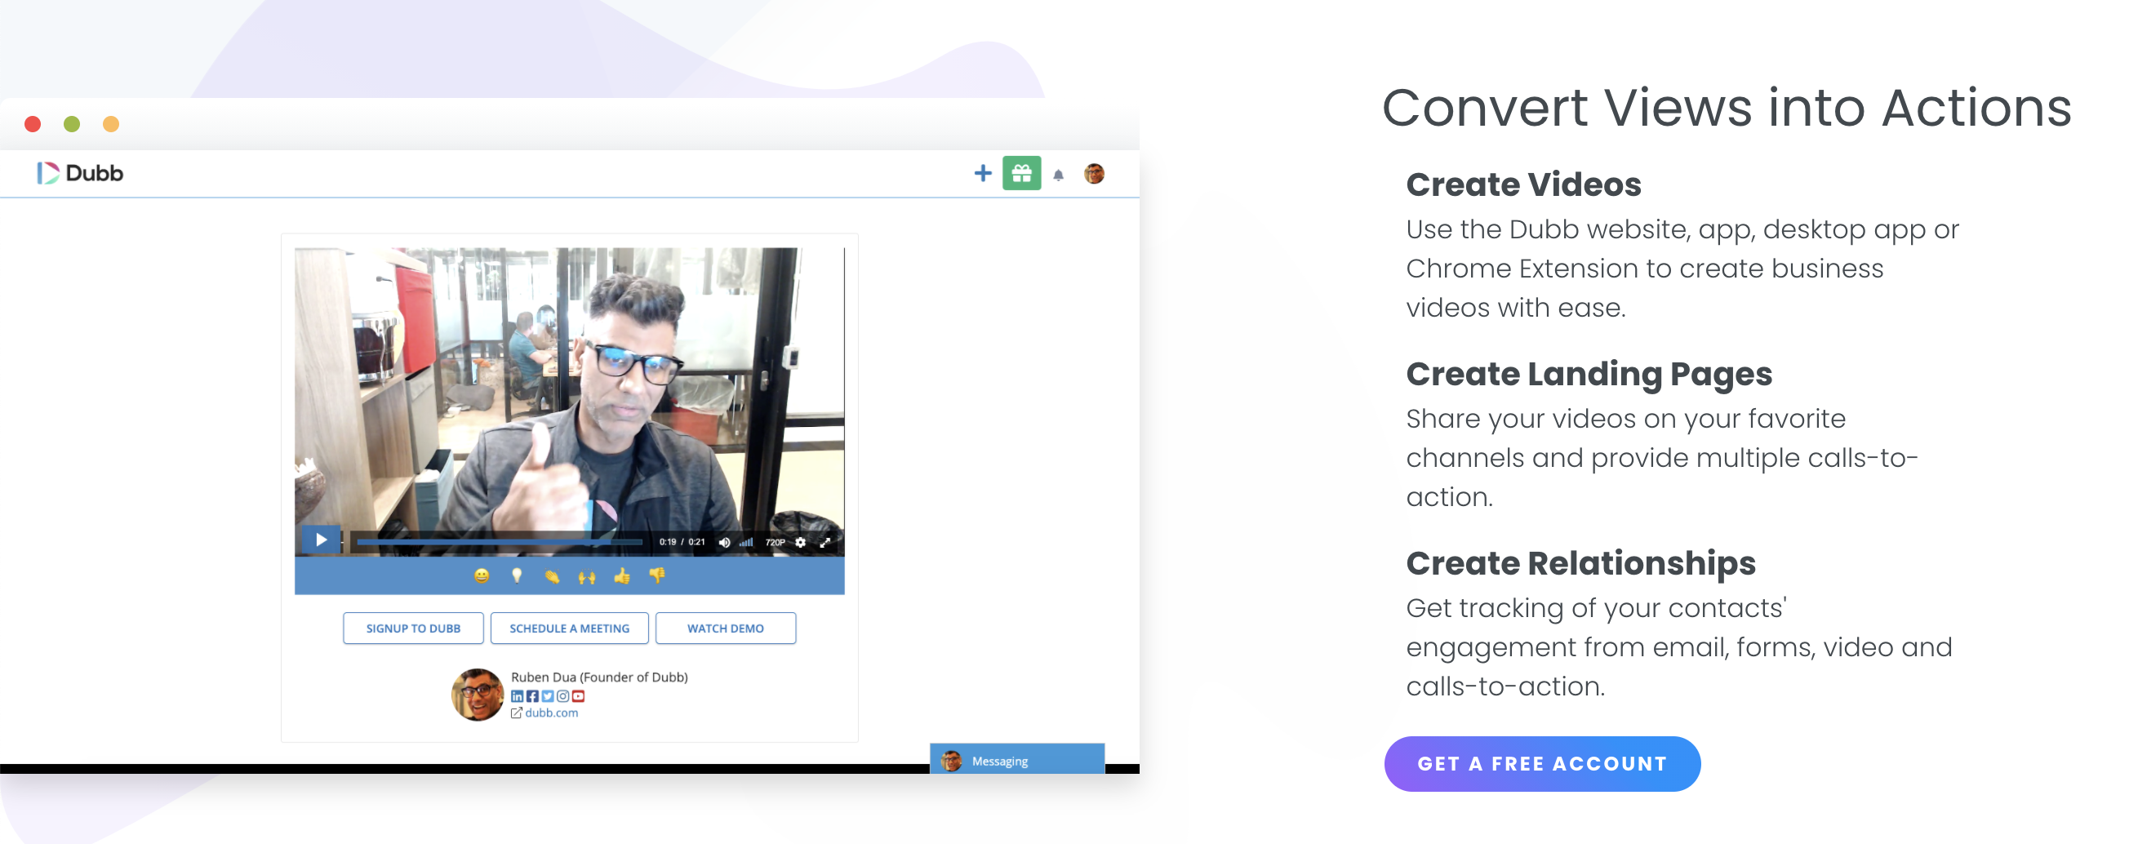
Task: Open the Messaging chat bar
Action: pos(1016,761)
